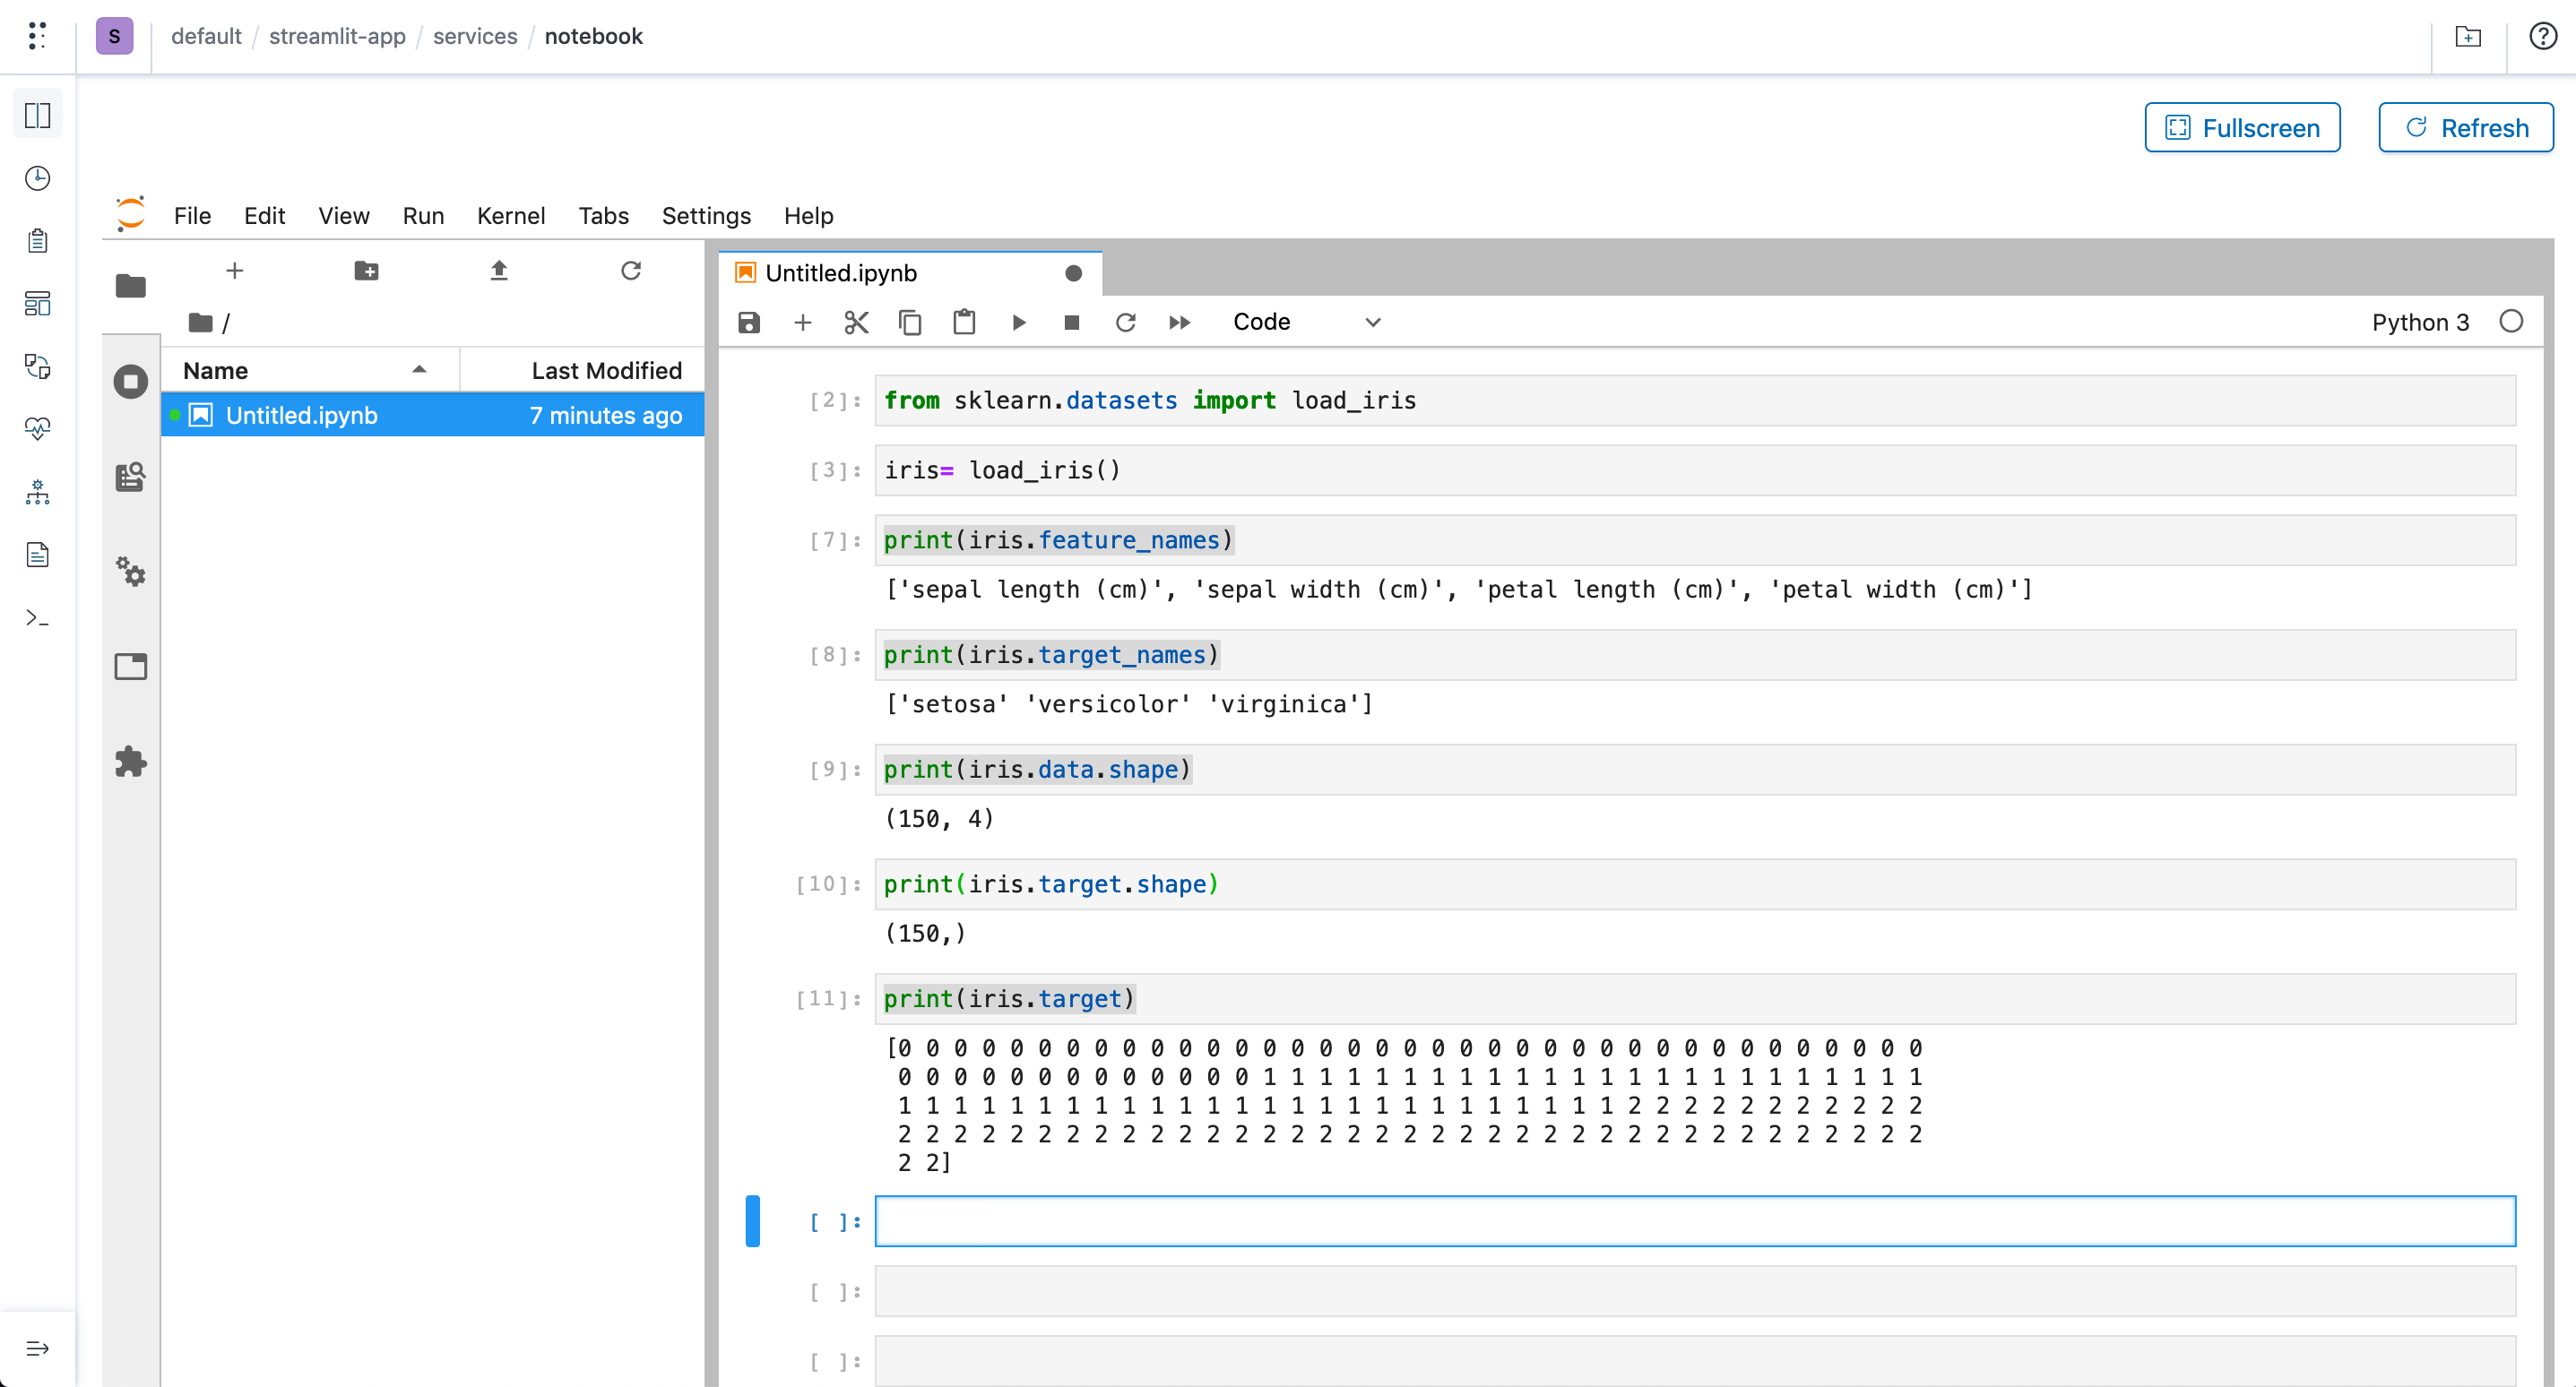This screenshot has height=1387, width=2576.
Task: Cut the selected cell with the scissors icon
Action: coord(856,322)
